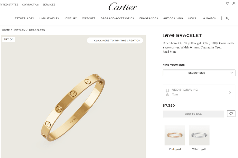Open the wishlist heart icon in header
The width and height of the screenshot is (238, 158).
click(227, 4)
